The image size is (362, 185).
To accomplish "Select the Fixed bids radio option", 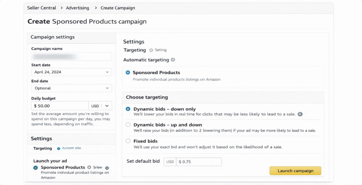I will [x=128, y=141].
